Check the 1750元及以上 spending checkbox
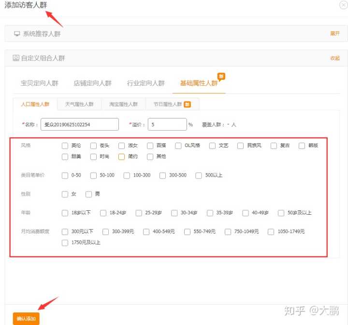Screen dimensions: 348x325 pyautogui.click(x=65, y=243)
